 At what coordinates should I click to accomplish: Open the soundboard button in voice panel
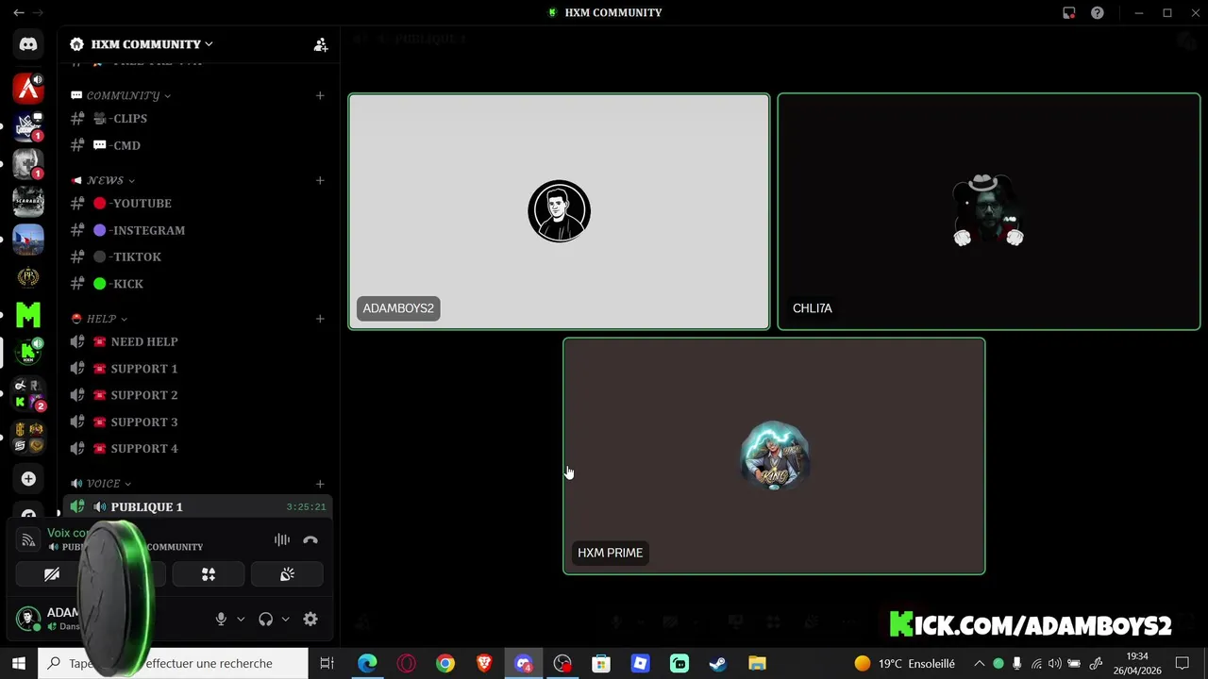pos(287,574)
